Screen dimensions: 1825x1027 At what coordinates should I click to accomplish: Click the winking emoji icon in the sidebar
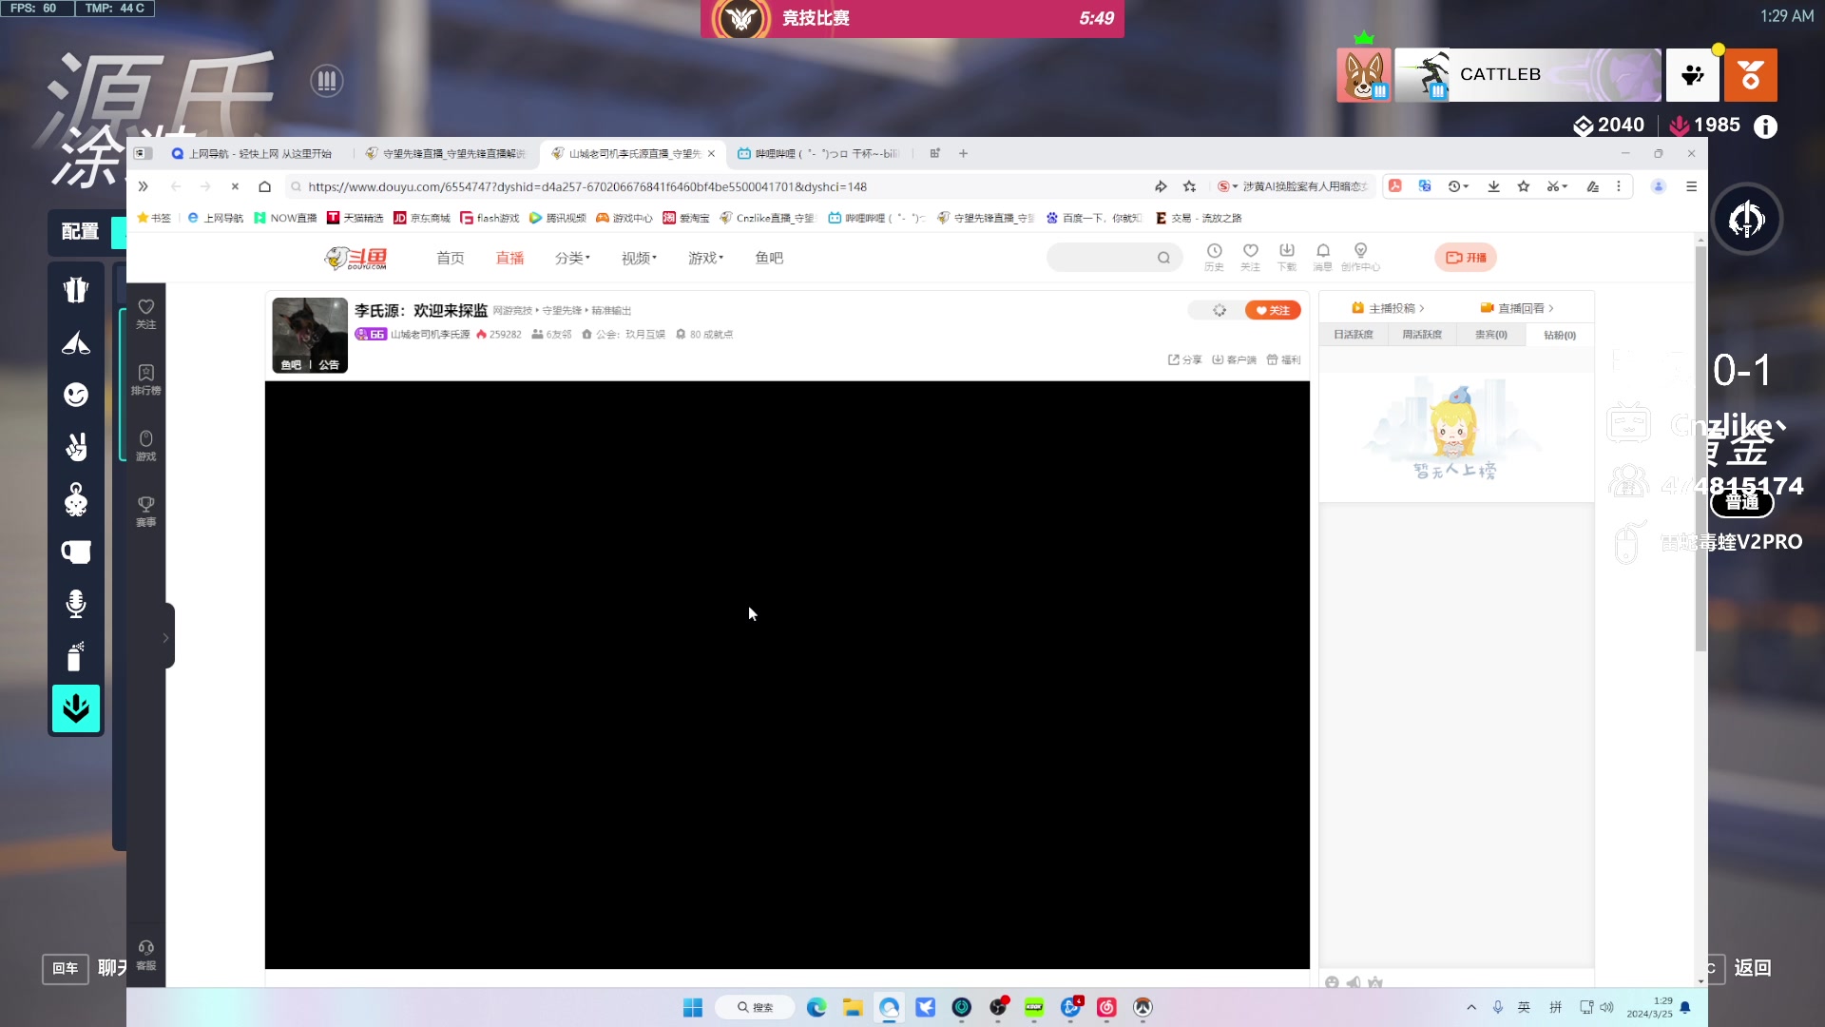click(x=76, y=394)
